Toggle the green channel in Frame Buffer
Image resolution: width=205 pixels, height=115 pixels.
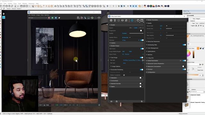[x=53, y=18]
